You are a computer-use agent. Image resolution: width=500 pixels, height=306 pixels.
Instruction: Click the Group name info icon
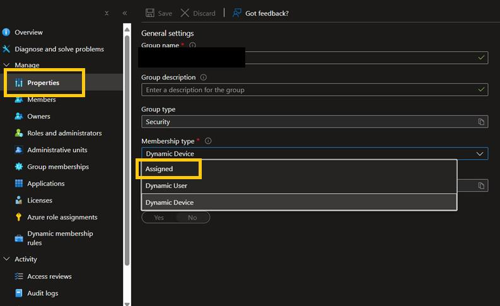pos(192,45)
